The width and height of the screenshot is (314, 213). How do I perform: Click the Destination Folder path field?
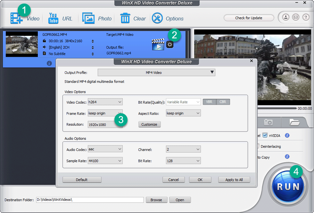coord(90,200)
